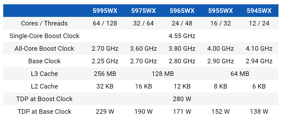Image resolution: width=282 pixels, height=125 pixels.
Task: Click the 229 W base TDP cell
Action: tap(105, 112)
